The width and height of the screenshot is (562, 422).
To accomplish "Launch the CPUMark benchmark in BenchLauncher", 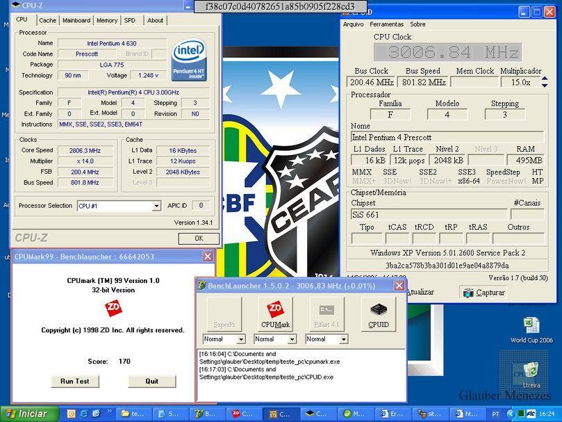I will point(275,313).
